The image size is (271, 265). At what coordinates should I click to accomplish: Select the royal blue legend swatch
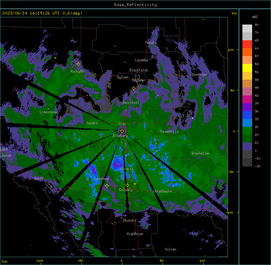point(247,115)
